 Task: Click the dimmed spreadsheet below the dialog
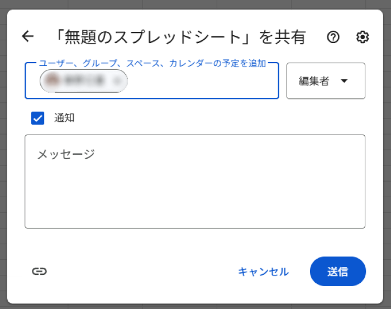pyautogui.click(x=195, y=306)
